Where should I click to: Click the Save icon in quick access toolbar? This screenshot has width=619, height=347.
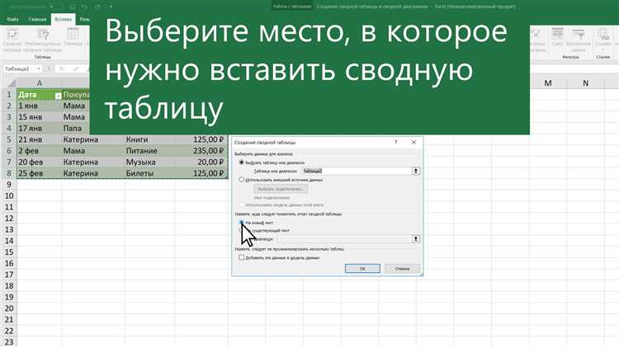pyautogui.click(x=72, y=7)
